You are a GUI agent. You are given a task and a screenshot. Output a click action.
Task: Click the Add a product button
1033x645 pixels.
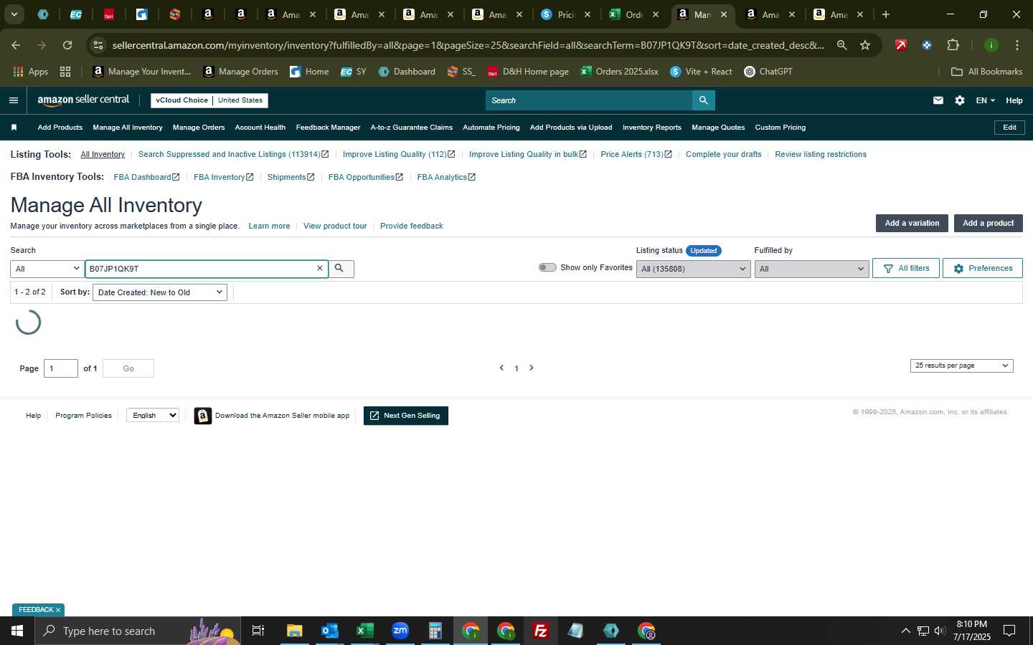[x=988, y=224]
